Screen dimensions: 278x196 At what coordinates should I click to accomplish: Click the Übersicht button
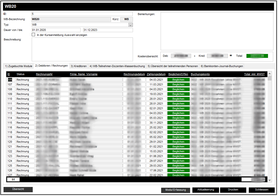pos(18,189)
